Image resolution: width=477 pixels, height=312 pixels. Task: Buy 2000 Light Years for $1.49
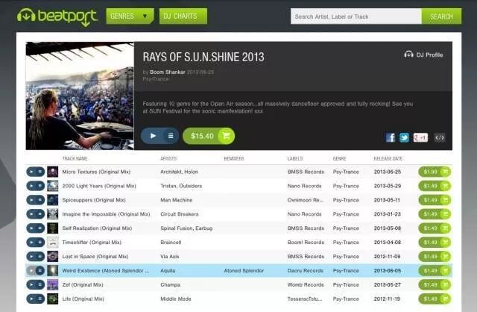coord(435,186)
